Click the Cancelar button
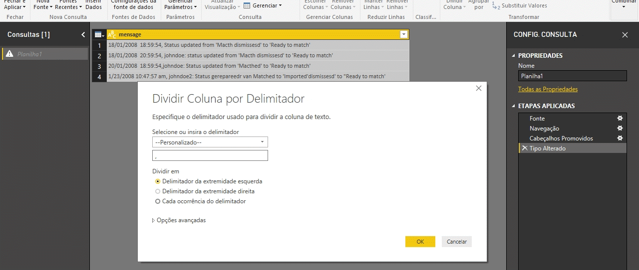Viewport: 639px width, 270px height. tap(457, 242)
